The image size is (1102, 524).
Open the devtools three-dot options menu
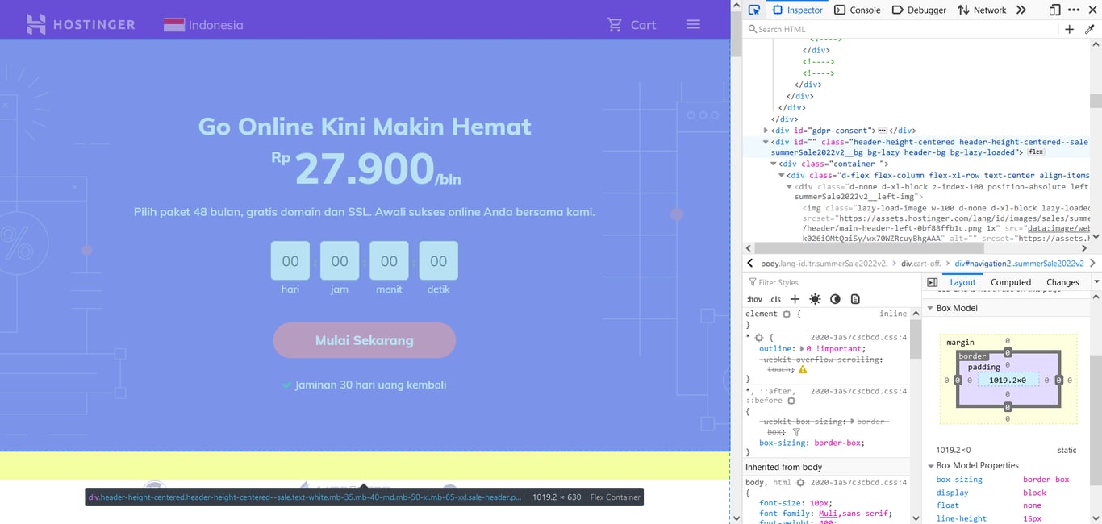pos(1074,10)
